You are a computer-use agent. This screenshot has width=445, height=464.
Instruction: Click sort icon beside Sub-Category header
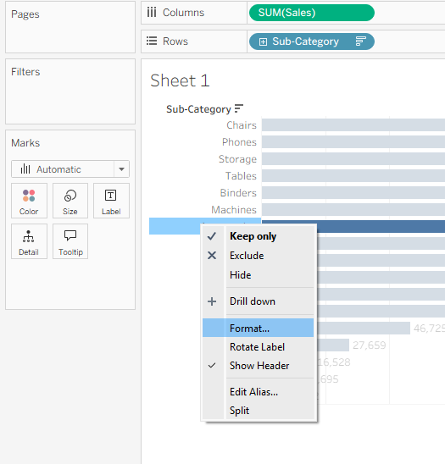[x=238, y=108]
